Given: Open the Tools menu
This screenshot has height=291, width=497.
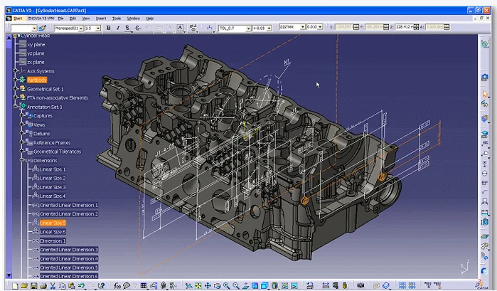Looking at the screenshot, I should coord(116,18).
